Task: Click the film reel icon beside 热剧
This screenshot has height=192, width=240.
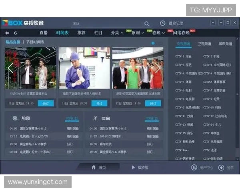Action: pyautogui.click(x=15, y=118)
